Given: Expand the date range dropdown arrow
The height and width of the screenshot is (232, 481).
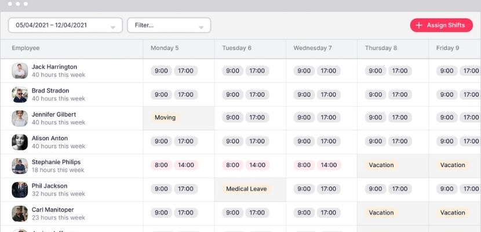Looking at the screenshot, I should click(x=113, y=28).
